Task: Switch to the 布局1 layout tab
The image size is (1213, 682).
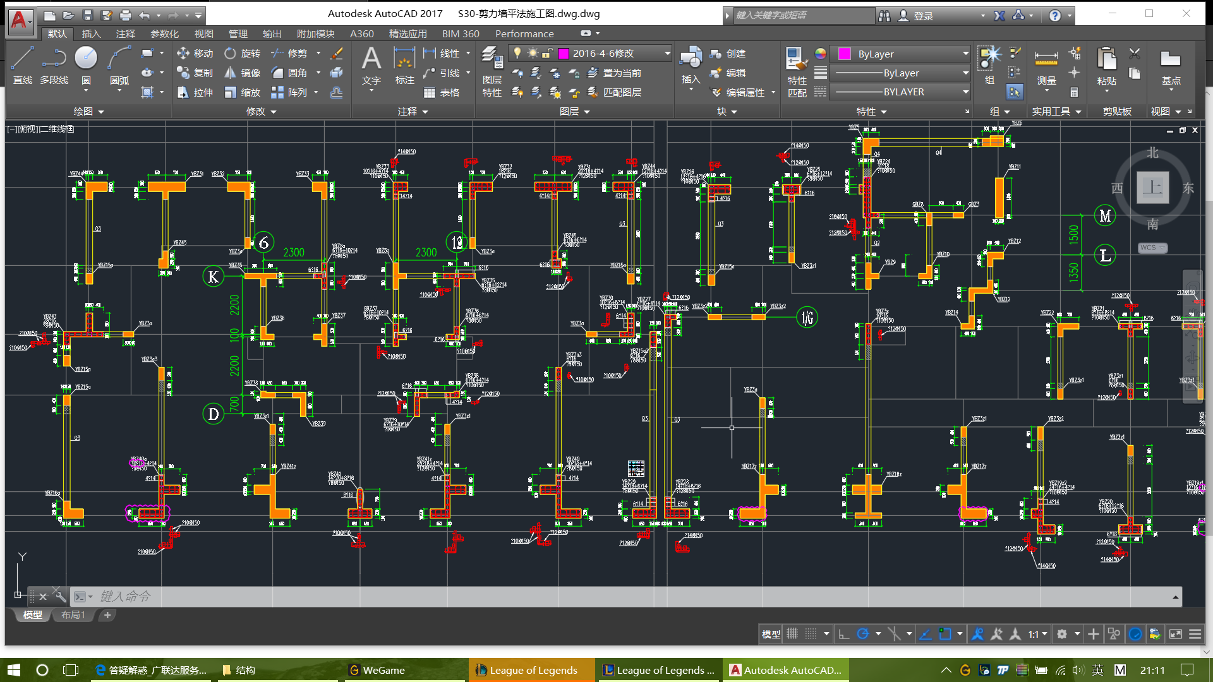Action: 73,614
